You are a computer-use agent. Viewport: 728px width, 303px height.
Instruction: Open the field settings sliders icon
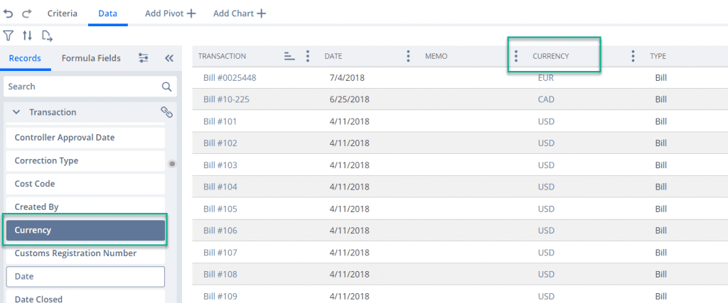pos(144,58)
